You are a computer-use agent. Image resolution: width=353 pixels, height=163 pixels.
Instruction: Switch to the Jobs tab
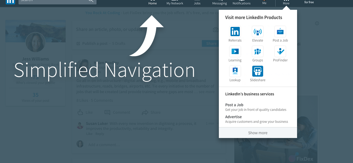[197, 3]
